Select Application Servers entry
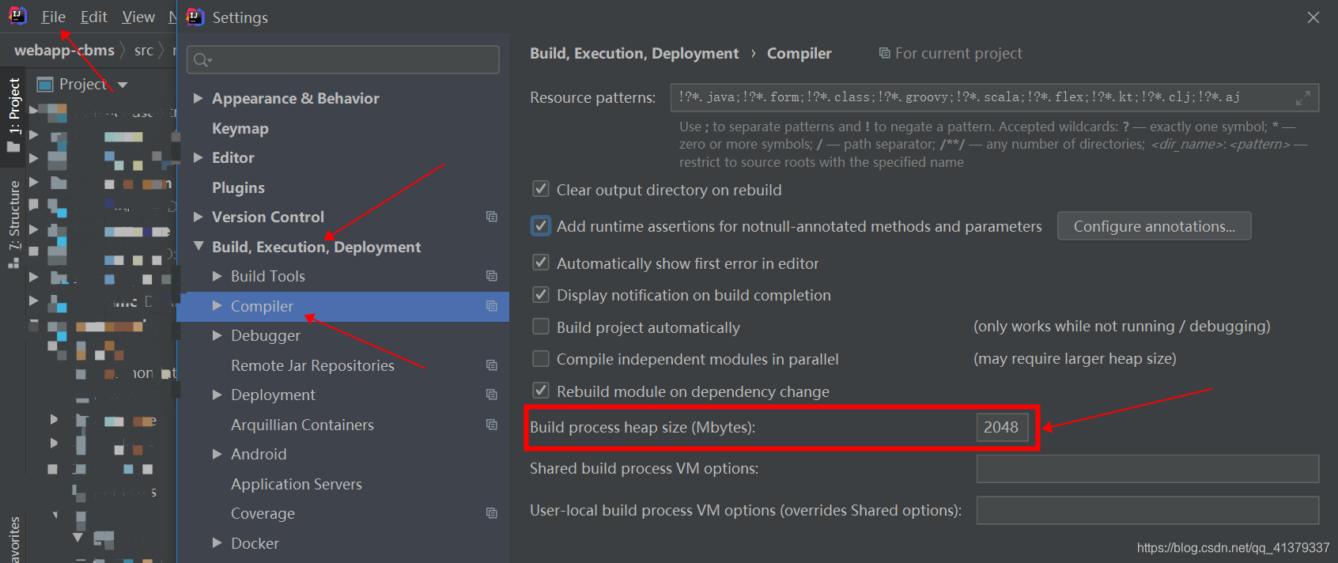The width and height of the screenshot is (1338, 563). point(297,484)
